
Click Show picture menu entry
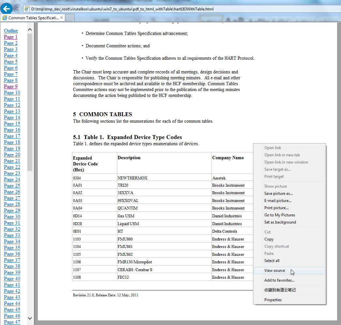pyautogui.click(x=289, y=186)
